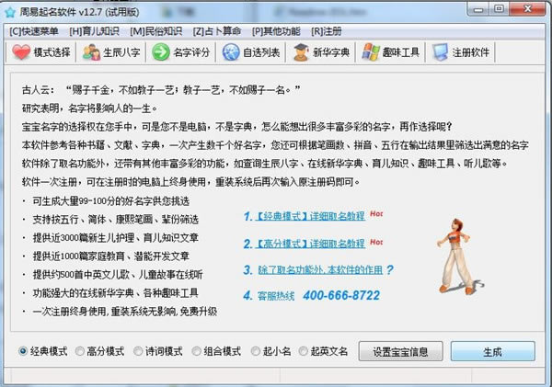The image size is (552, 387).
Task: Click the 提供近3000篇新生儿护理 bullet line
Action: pos(116,238)
